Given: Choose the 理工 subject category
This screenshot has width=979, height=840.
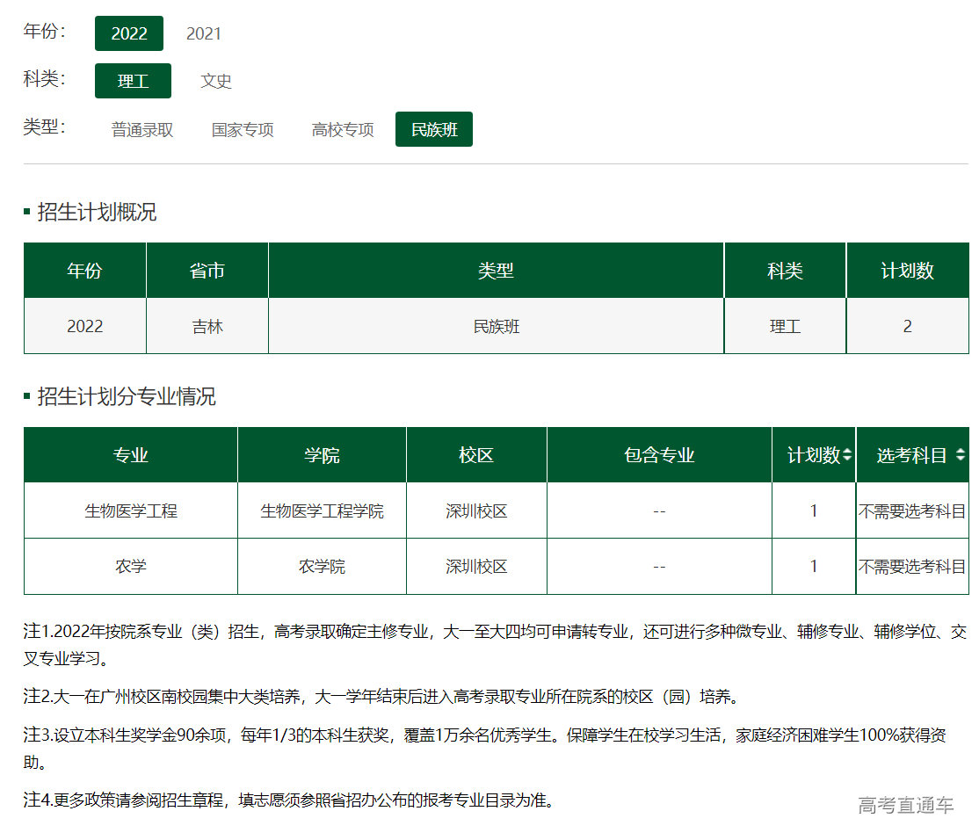Looking at the screenshot, I should pos(133,81).
